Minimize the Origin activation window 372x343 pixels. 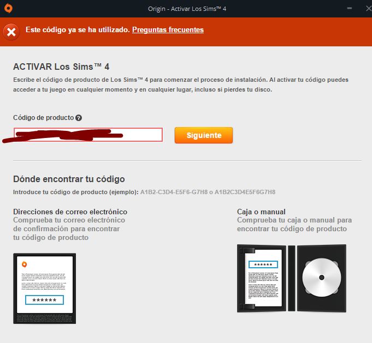(349, 8)
